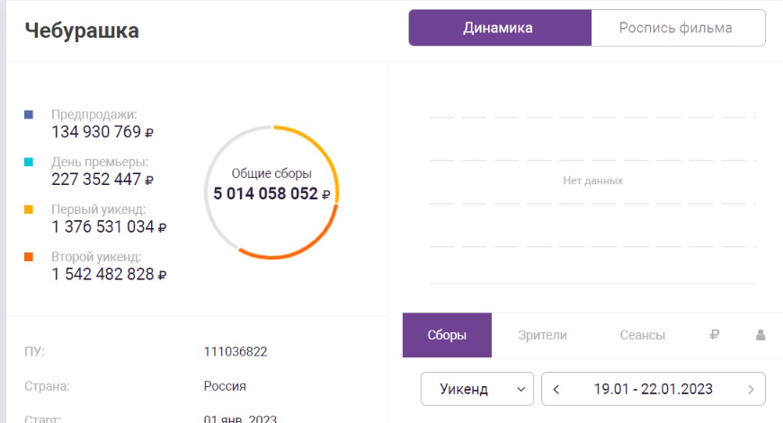The image size is (783, 423).
Task: Click the Страна value Россия
Action: pos(225,386)
